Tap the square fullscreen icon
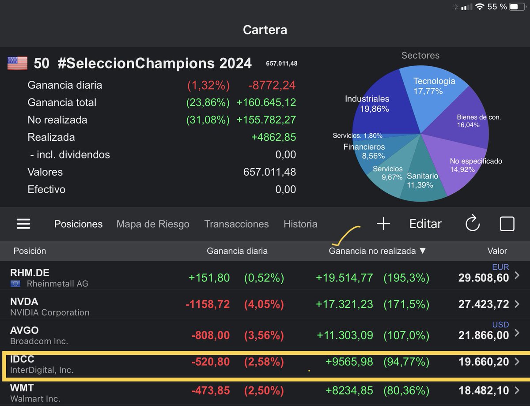 507,224
